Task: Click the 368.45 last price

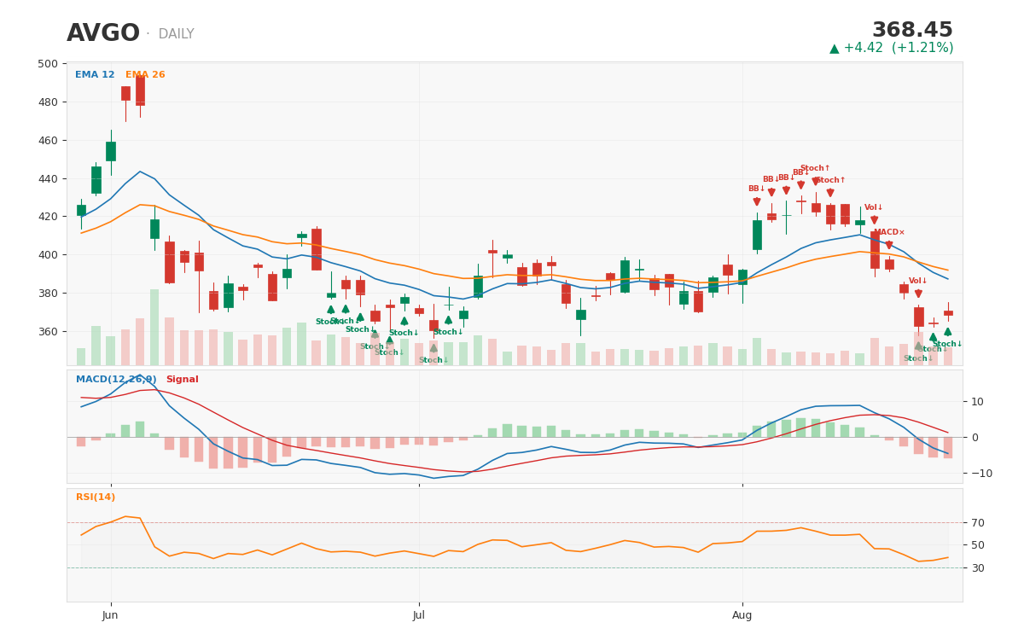Action: click(x=912, y=31)
